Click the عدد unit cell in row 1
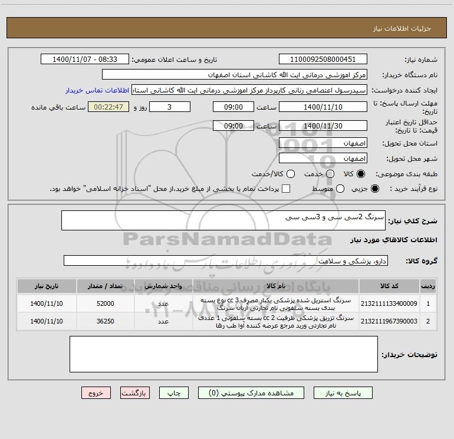The height and width of the screenshot is (439, 454). [x=163, y=303]
